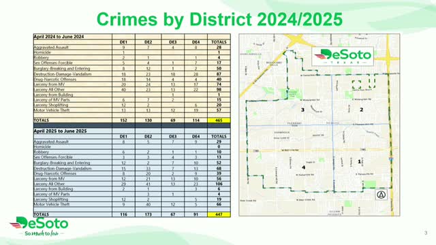The width and height of the screenshot is (436, 245).
Task: Click the DE1 column header in 2024 table
Action: 123,42
